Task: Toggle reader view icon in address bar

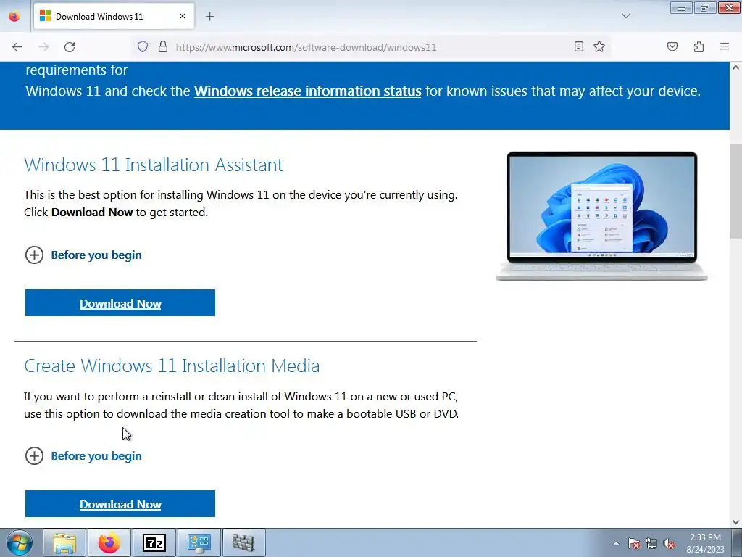Action: 579,46
